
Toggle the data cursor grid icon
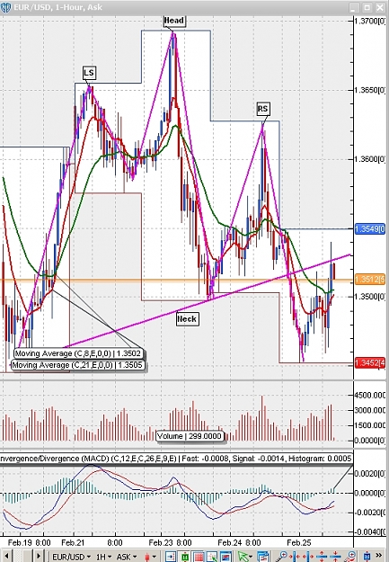point(212,557)
